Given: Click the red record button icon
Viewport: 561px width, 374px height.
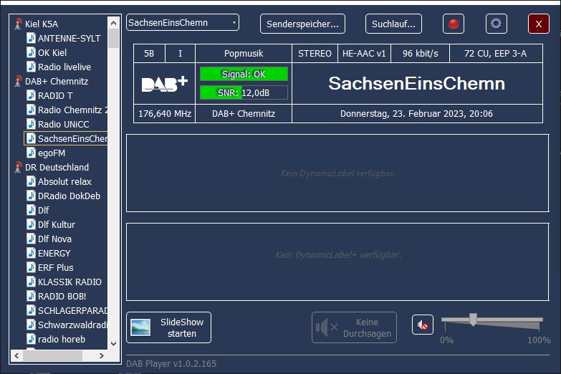Looking at the screenshot, I should [453, 24].
